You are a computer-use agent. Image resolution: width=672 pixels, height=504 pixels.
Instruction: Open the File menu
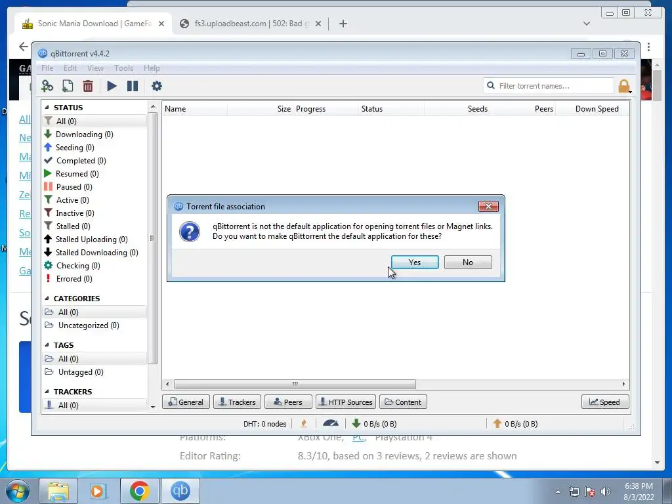point(47,68)
